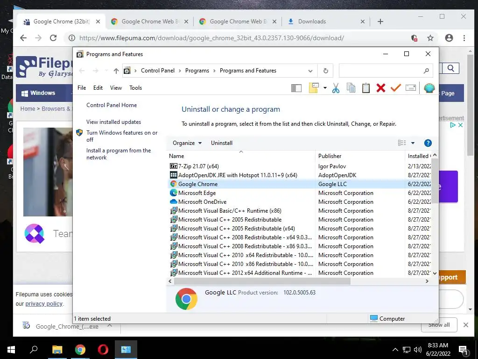The height and width of the screenshot is (359, 478).
Task: Click the blue Help question mark icon
Action: pos(428,143)
